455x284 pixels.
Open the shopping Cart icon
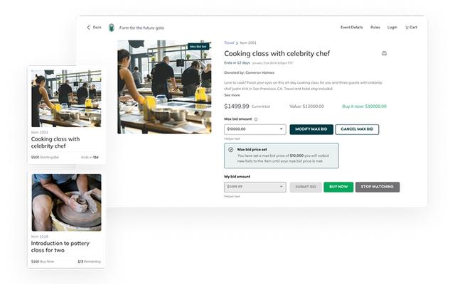(407, 28)
